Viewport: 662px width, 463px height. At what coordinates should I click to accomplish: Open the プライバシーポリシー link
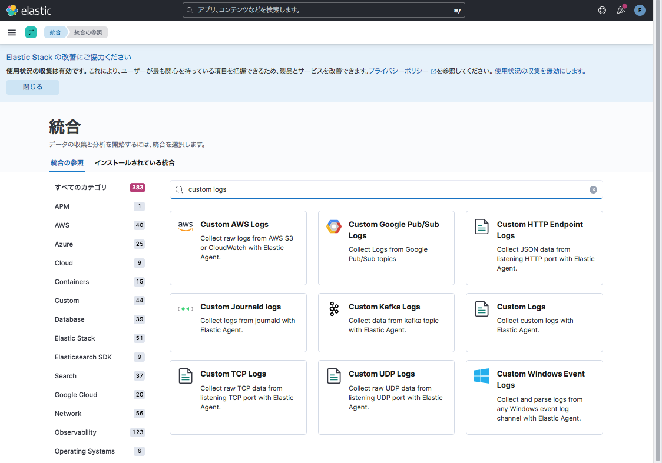(x=399, y=71)
